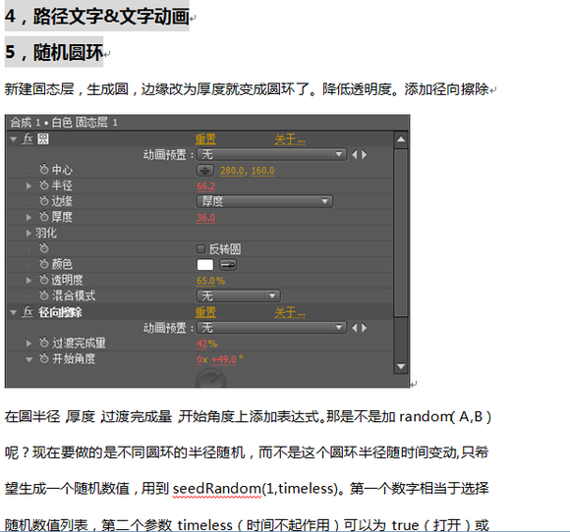This screenshot has height=532, width=570.
Task: Collapse the 开始角度 property
Action: [29, 359]
